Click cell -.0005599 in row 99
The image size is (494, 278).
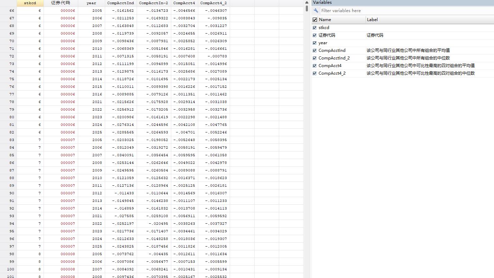[x=214, y=262]
